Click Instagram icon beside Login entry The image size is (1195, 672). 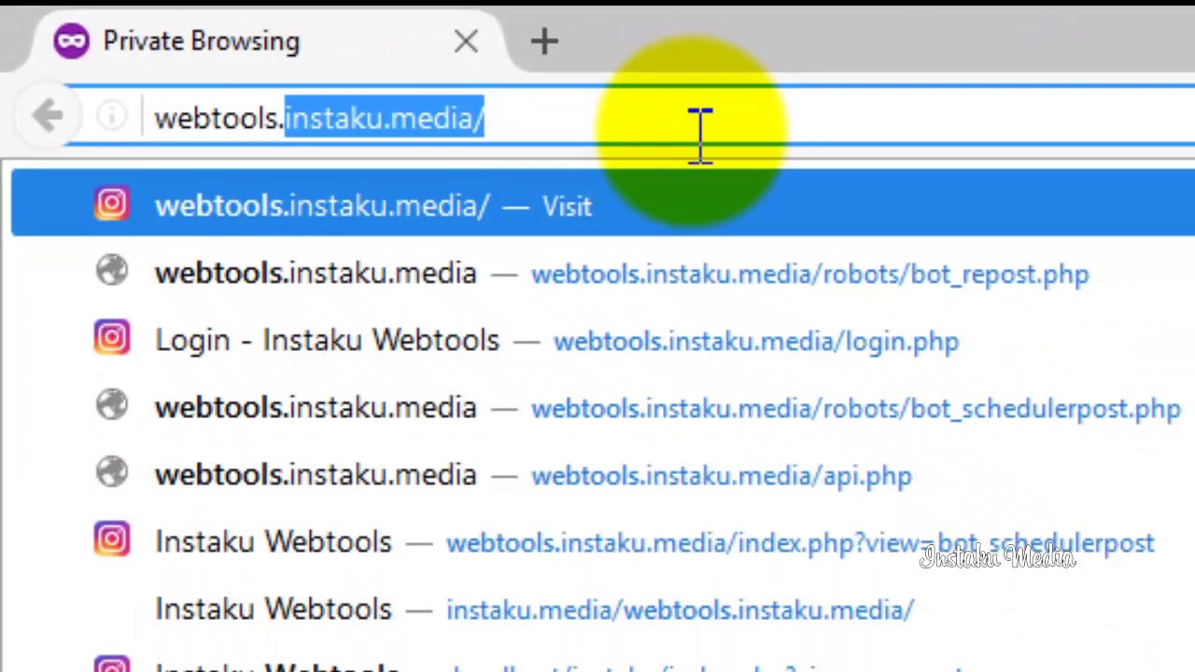[x=111, y=338]
